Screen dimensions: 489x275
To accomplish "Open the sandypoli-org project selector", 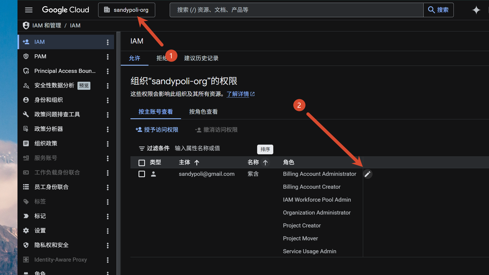I will [x=127, y=10].
